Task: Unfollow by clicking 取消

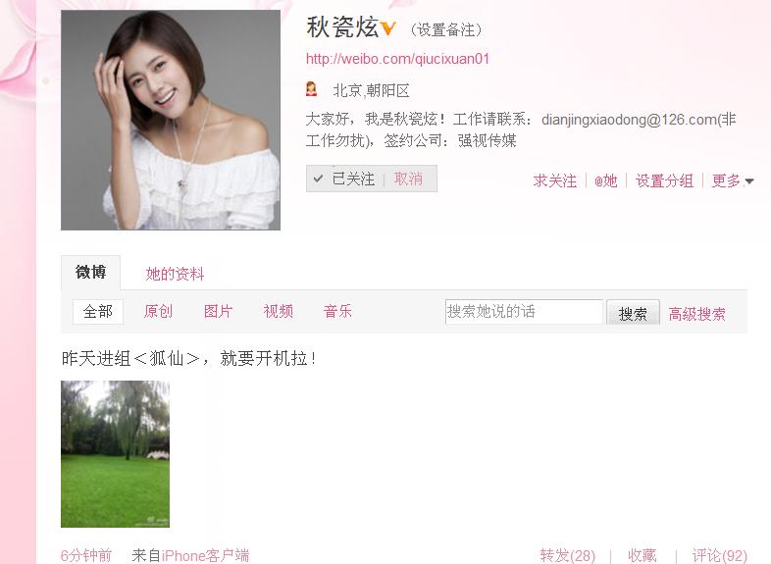Action: click(408, 179)
